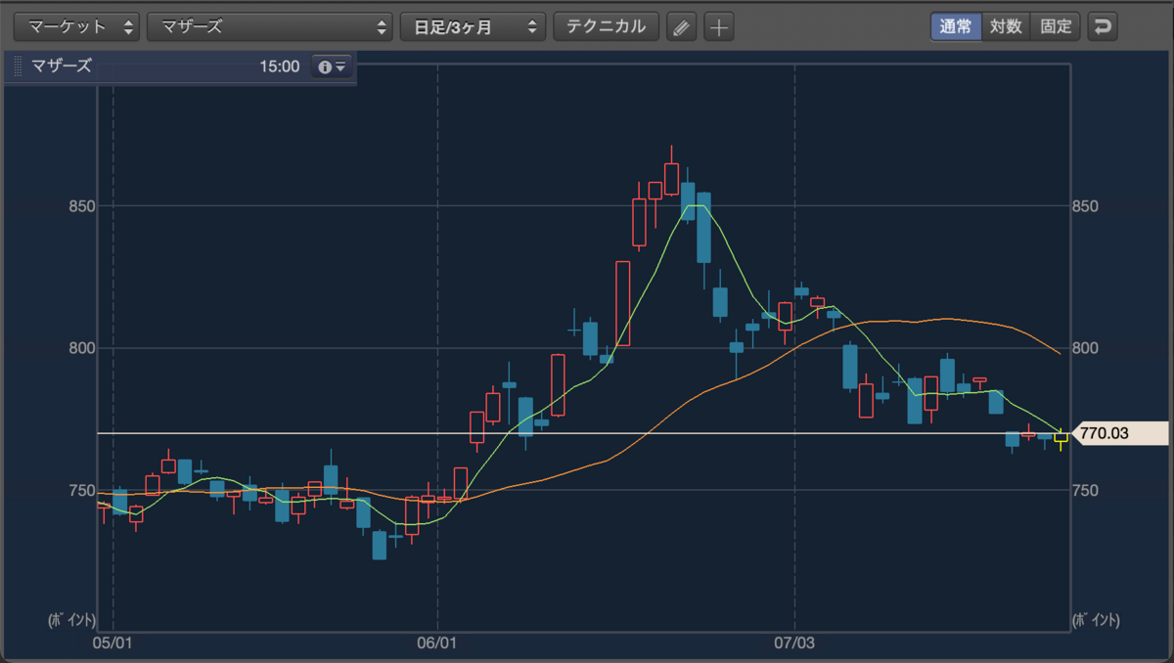Click the 05/01 date axis label

pyautogui.click(x=113, y=642)
